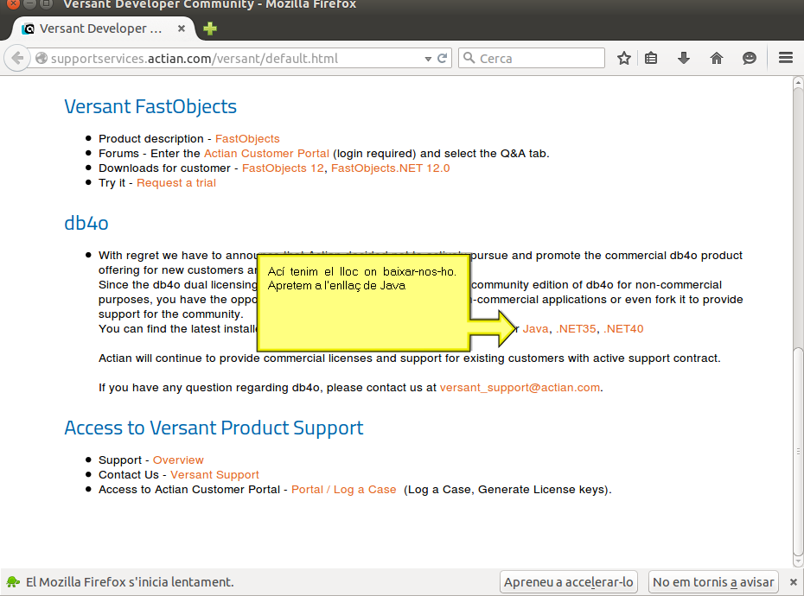Image resolution: width=804 pixels, height=596 pixels.
Task: Open the Firefox hamburger menu
Action: coord(786,57)
